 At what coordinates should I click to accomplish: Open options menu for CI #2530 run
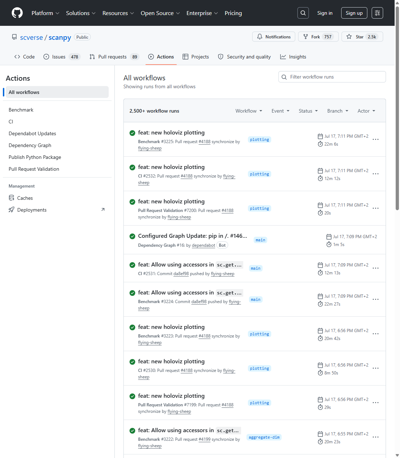pos(376,368)
